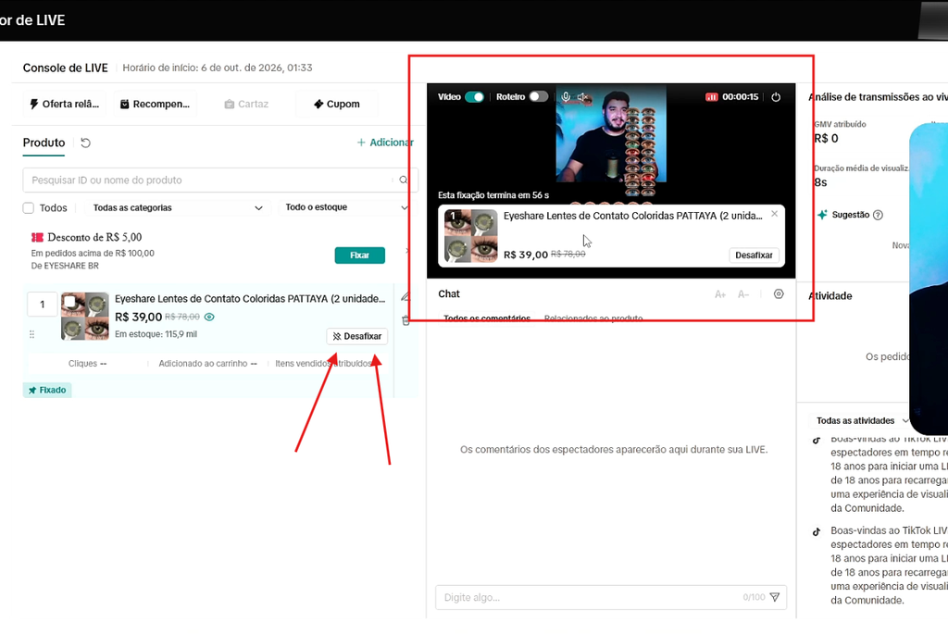Toggle product visibility eye icon

click(209, 317)
